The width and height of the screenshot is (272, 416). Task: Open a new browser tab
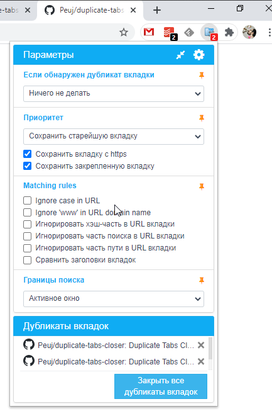(x=157, y=10)
